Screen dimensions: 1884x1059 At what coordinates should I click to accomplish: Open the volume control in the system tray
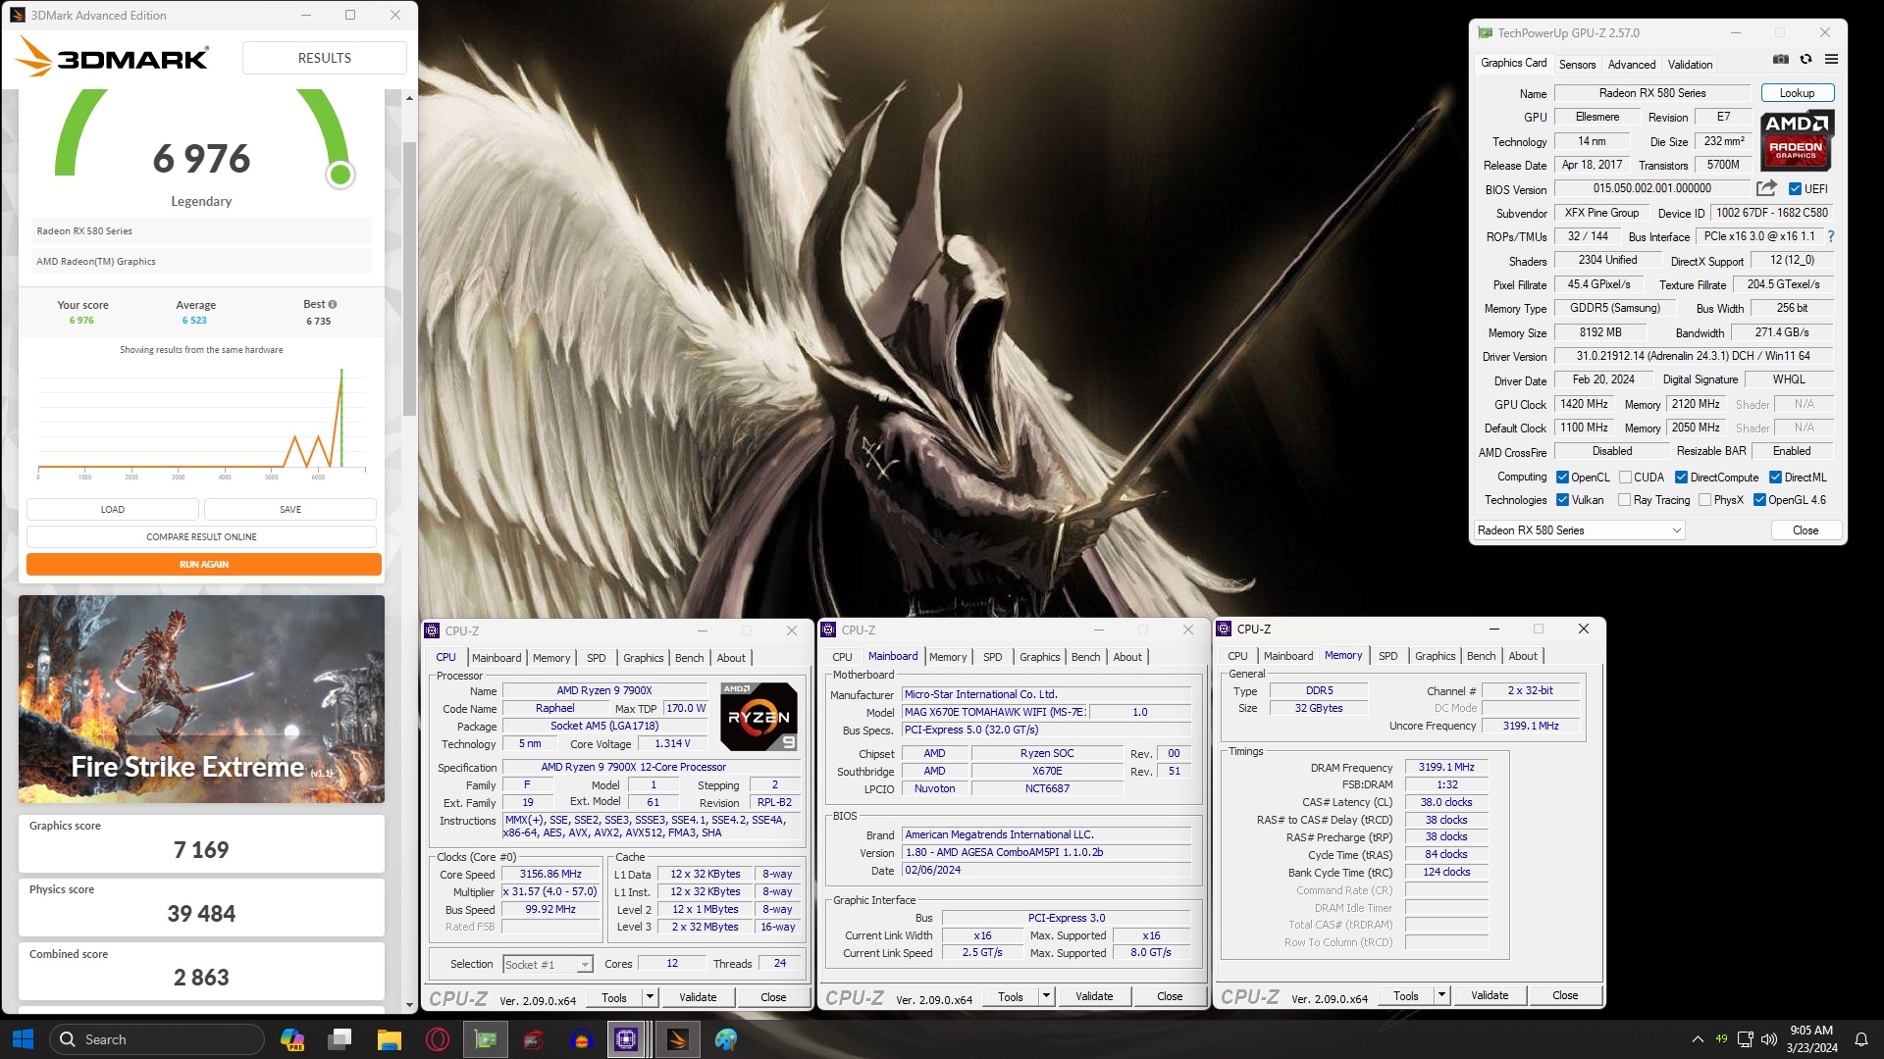click(1769, 1039)
